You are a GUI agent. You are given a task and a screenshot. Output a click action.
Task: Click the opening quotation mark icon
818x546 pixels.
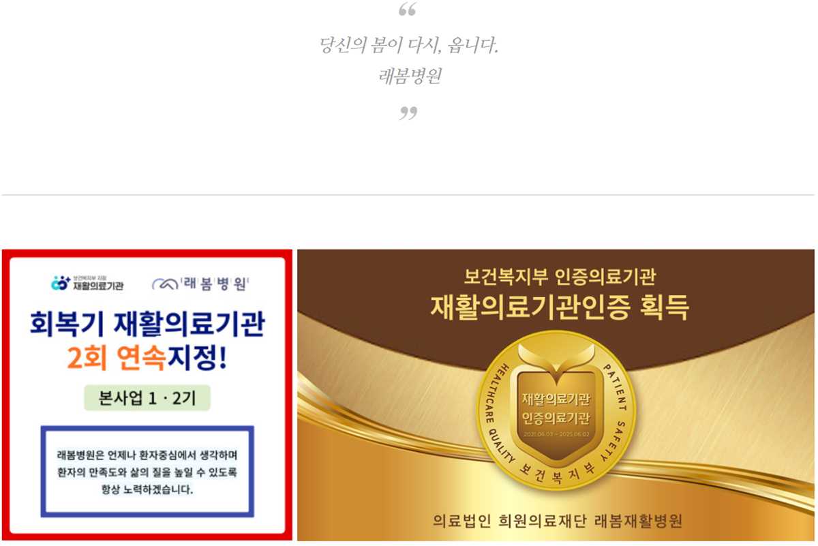[408, 10]
